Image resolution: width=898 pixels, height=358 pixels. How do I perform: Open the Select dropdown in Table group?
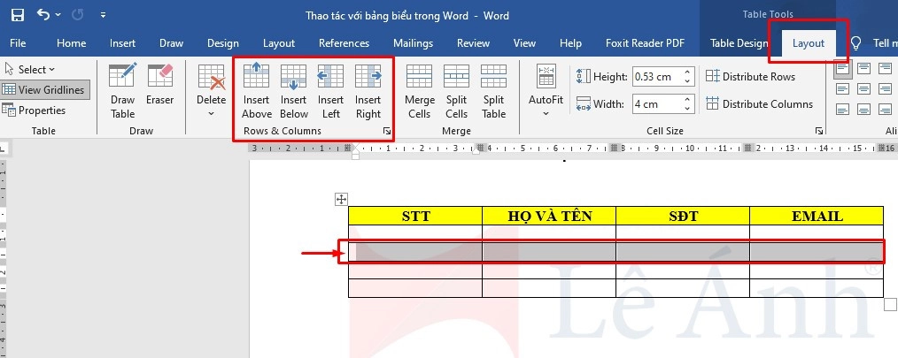tap(29, 69)
